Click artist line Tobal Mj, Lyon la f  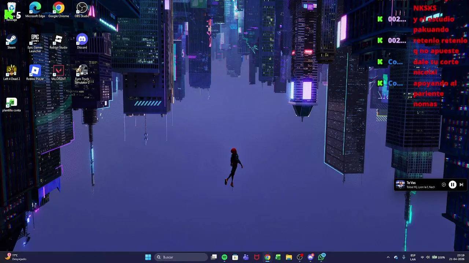(x=421, y=187)
